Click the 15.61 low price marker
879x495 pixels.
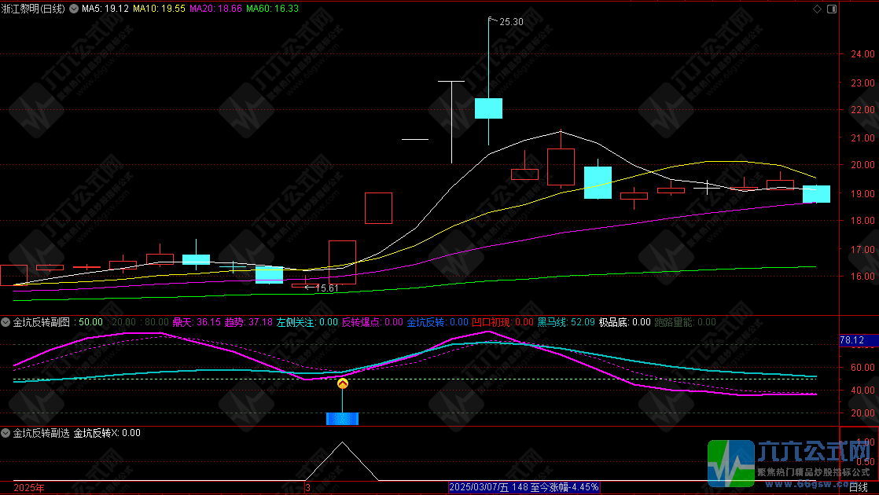pyautogui.click(x=325, y=288)
